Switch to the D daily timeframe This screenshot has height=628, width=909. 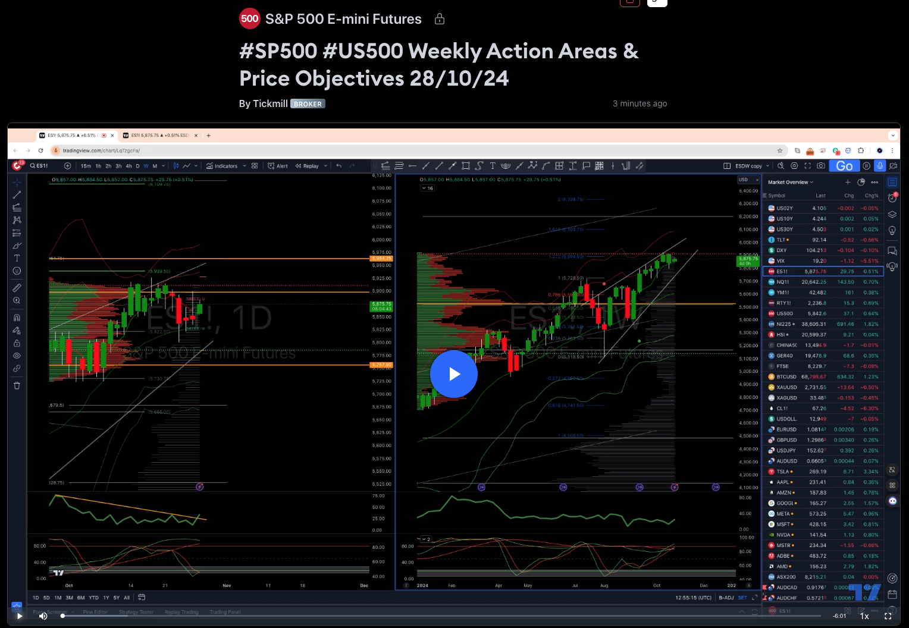click(x=137, y=166)
